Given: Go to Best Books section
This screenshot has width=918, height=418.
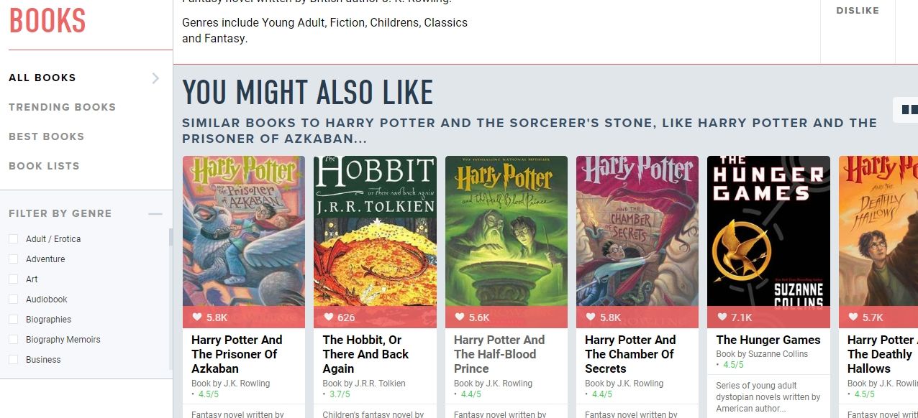Looking at the screenshot, I should [x=46, y=136].
